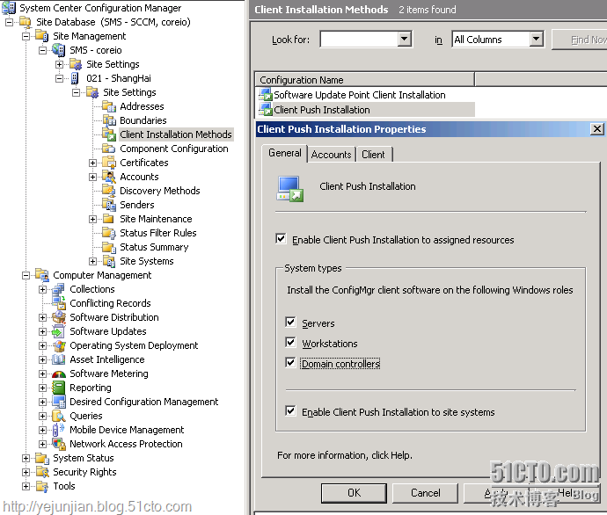Click the Network Access Protection icon
The width and height of the screenshot is (607, 515).
pyautogui.click(x=59, y=444)
